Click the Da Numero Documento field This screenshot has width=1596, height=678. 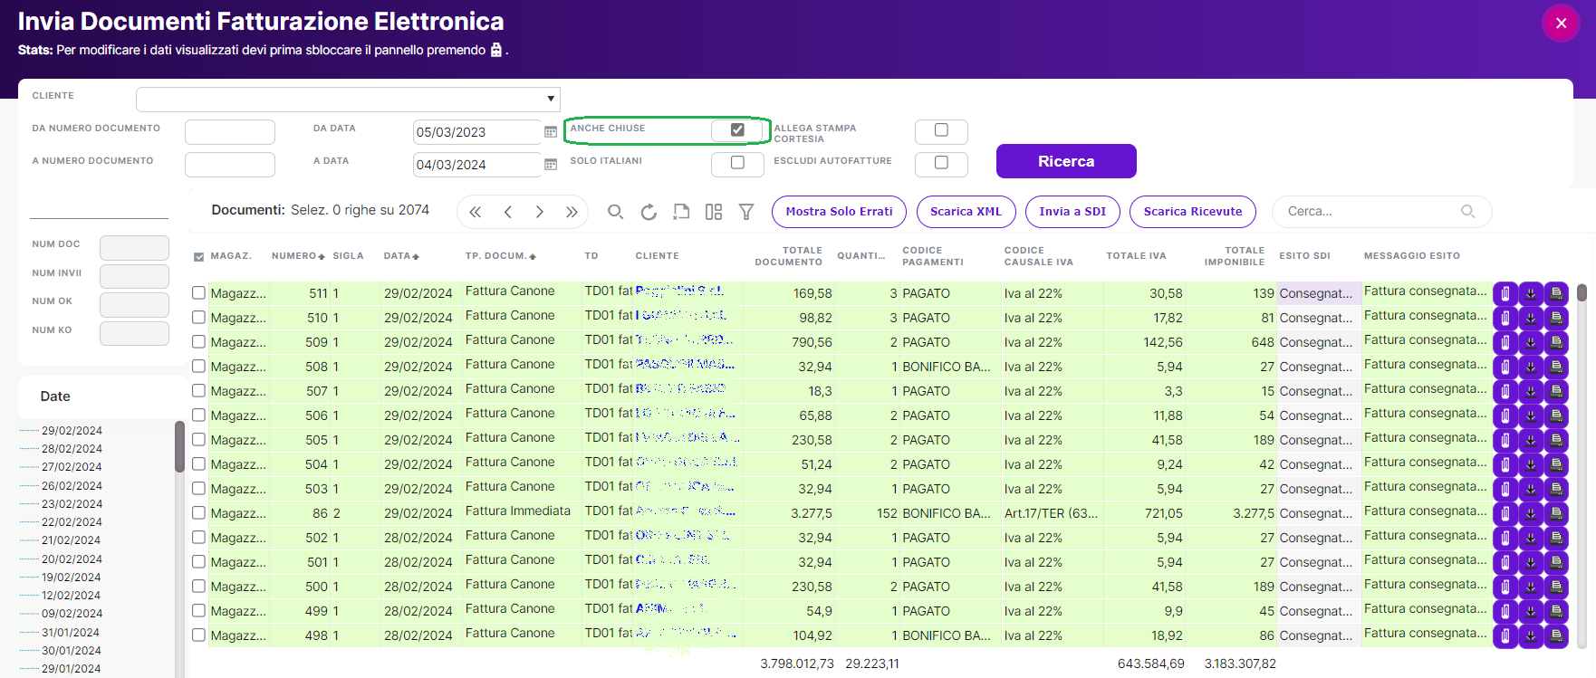click(230, 132)
